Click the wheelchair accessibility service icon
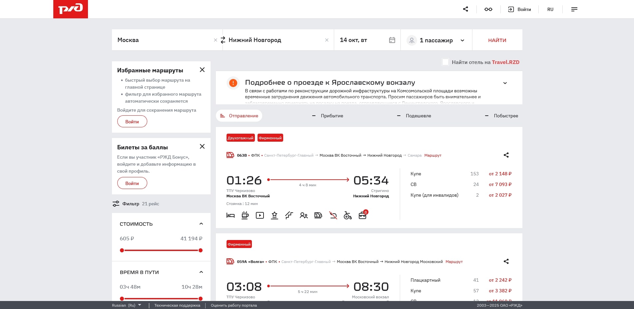This screenshot has height=309, width=634. (x=347, y=216)
